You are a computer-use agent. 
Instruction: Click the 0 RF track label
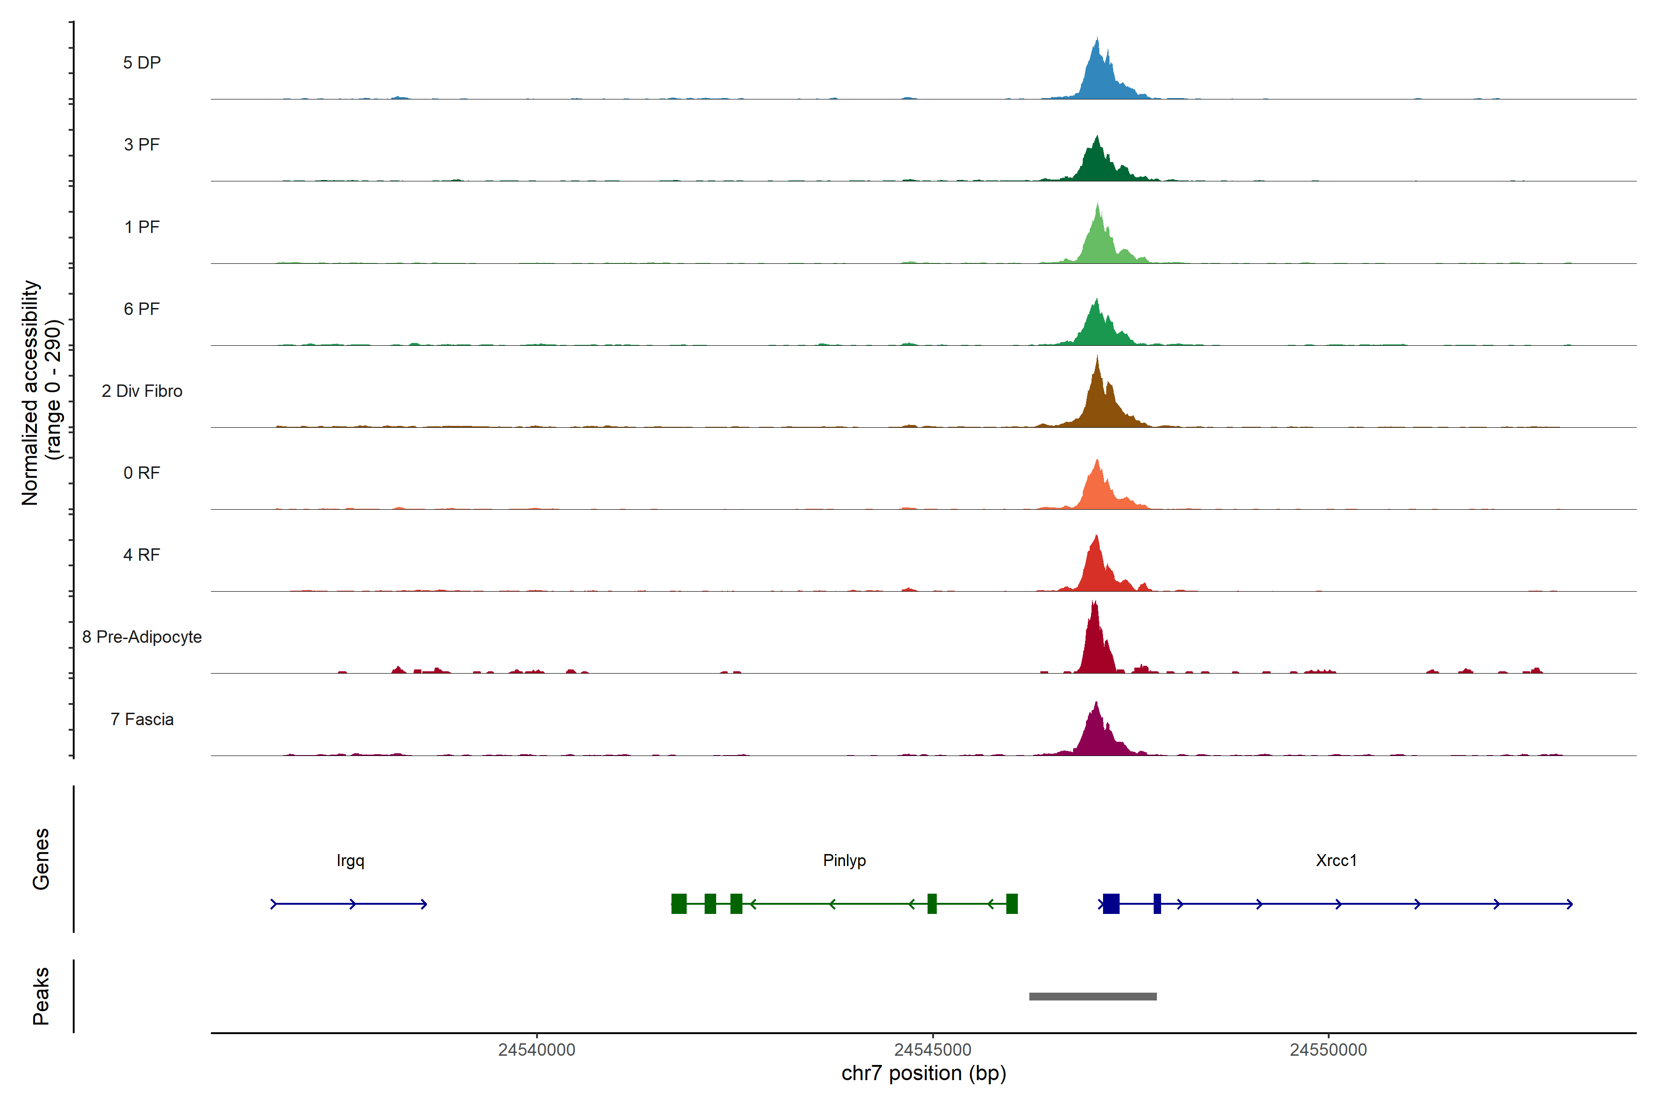pos(142,473)
